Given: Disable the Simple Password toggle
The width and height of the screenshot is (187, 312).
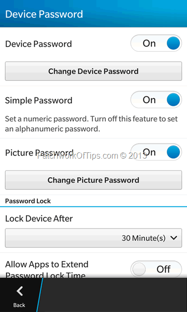Looking at the screenshot, I should 156,100.
